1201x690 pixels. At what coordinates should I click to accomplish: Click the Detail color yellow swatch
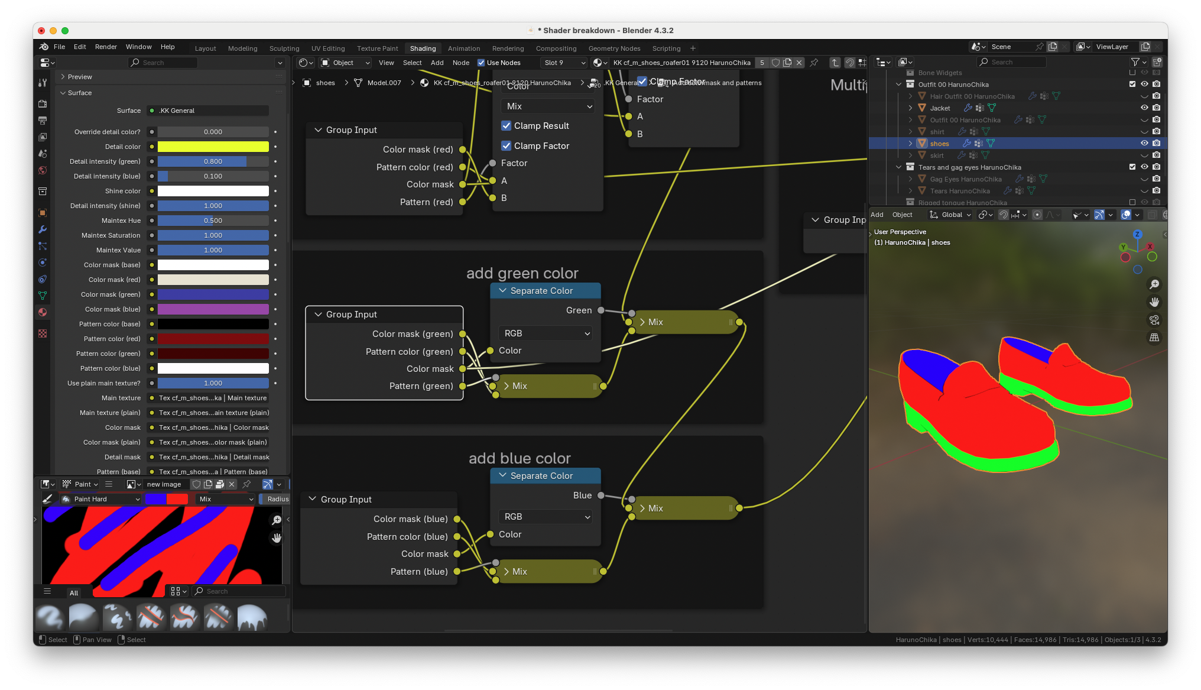point(213,147)
